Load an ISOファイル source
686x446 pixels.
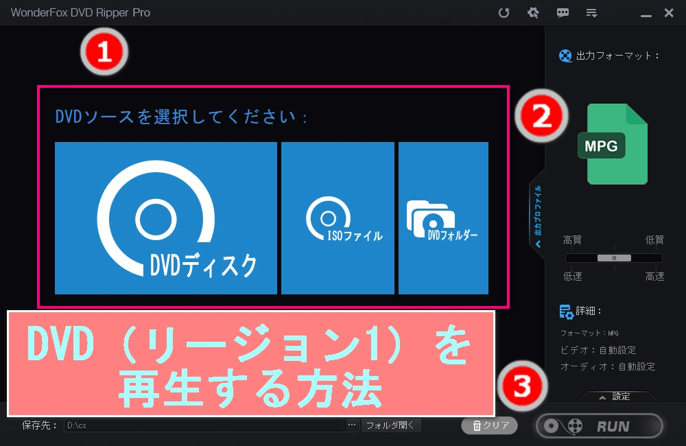(x=338, y=218)
